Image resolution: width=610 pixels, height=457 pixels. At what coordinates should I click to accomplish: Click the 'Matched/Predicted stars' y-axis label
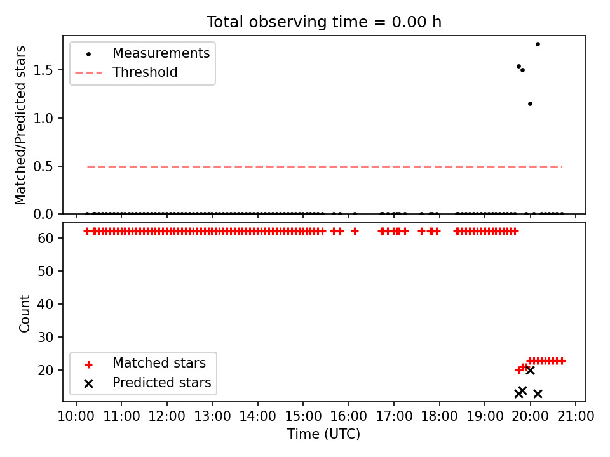tap(20, 125)
